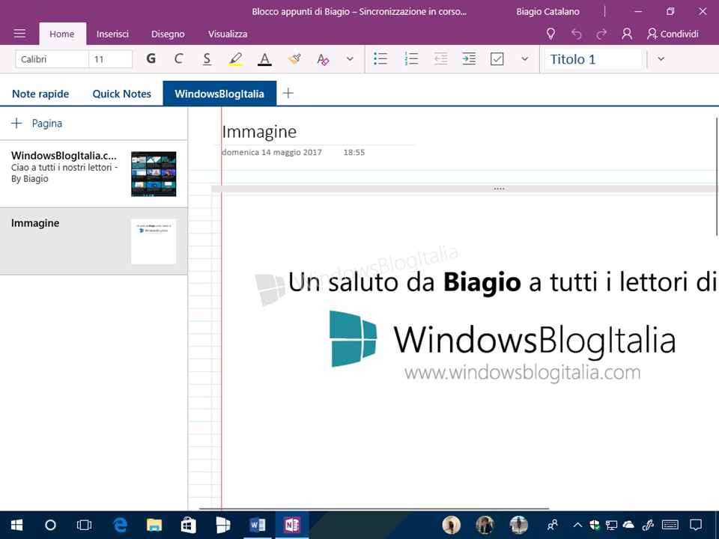Screen dimensions: 719x539
Task: Add a new page with + Pagina
Action: (37, 124)
